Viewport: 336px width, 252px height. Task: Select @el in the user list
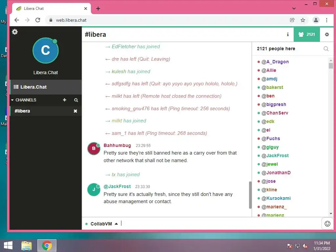tap(266, 130)
